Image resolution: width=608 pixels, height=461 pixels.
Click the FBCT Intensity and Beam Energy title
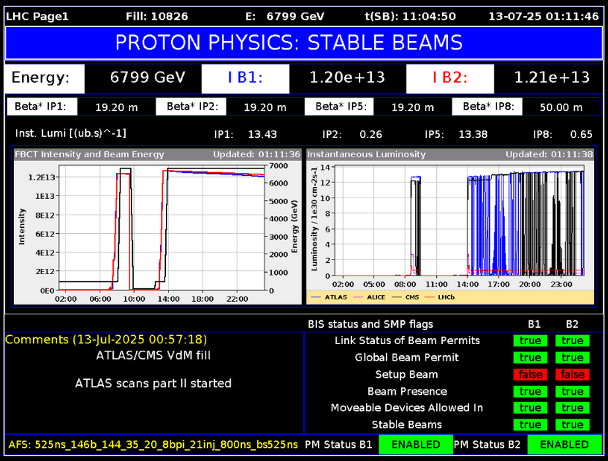(89, 155)
